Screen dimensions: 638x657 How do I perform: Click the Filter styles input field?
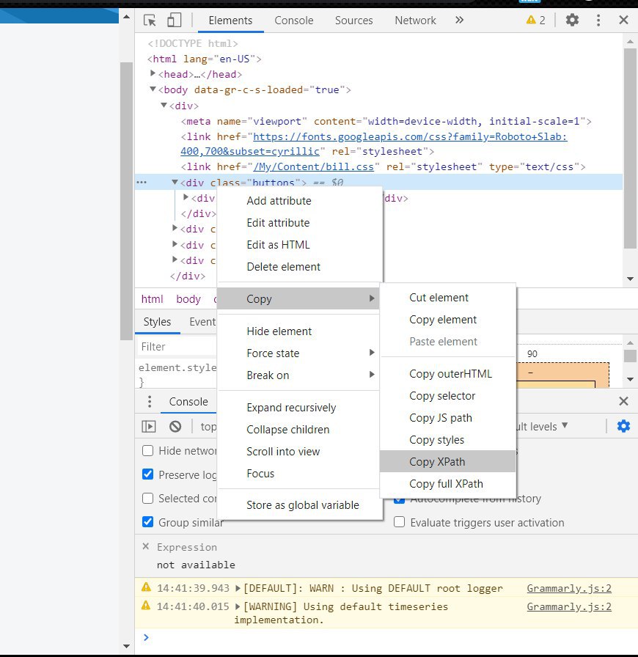tap(176, 346)
